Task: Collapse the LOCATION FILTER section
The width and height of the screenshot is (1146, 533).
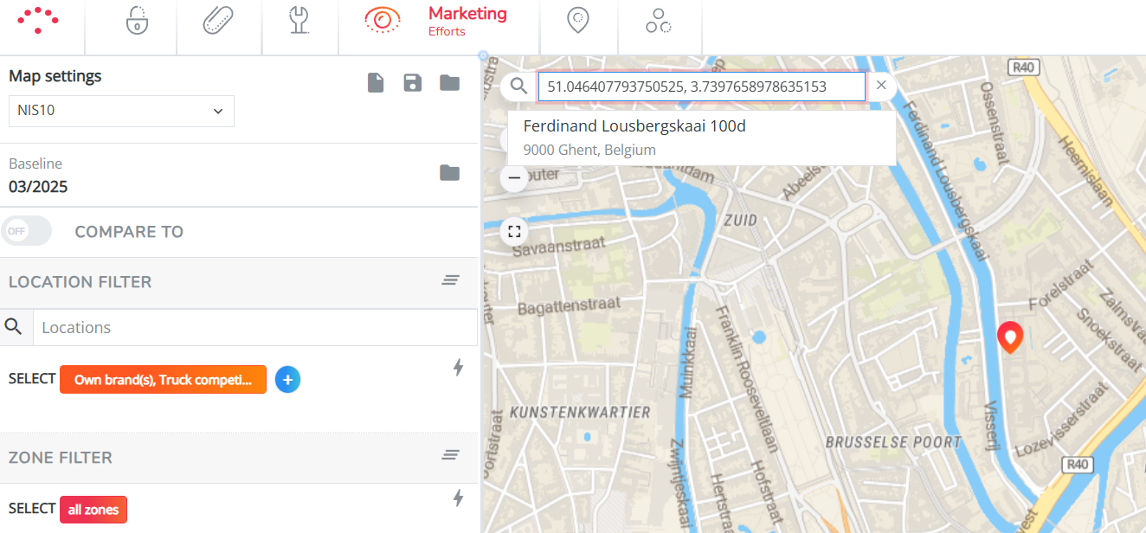Action: tap(450, 280)
